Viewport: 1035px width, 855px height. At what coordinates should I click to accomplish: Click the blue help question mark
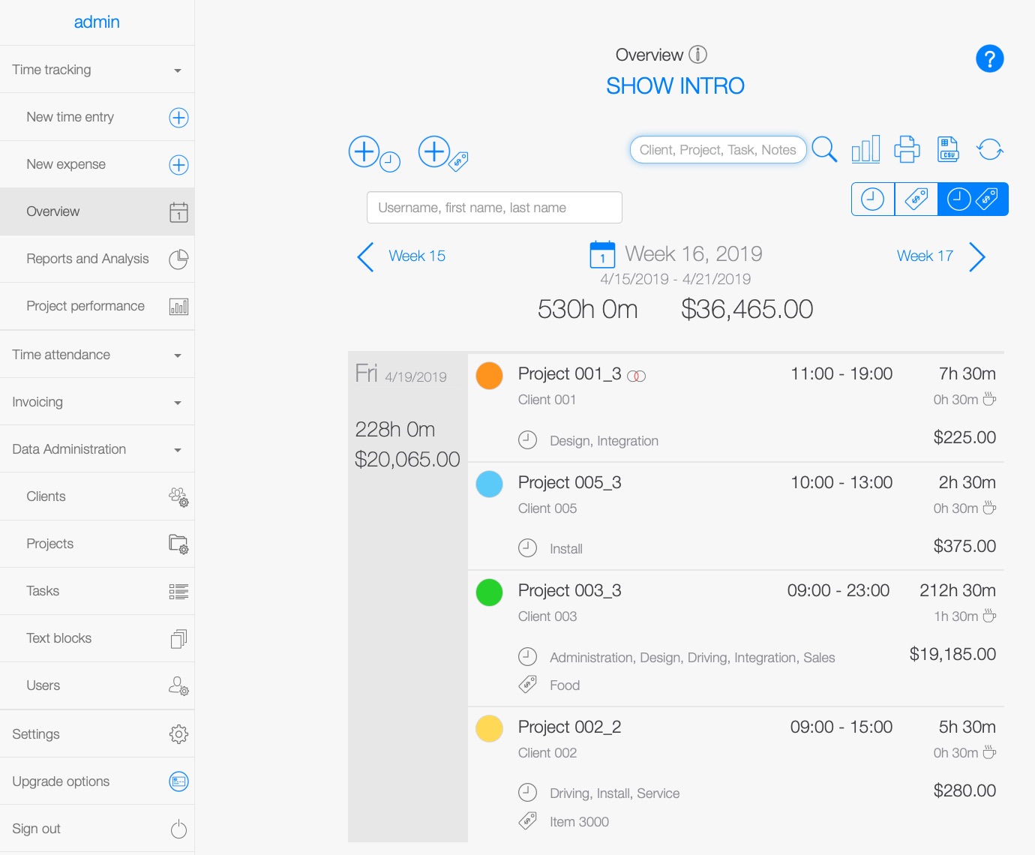tap(989, 58)
